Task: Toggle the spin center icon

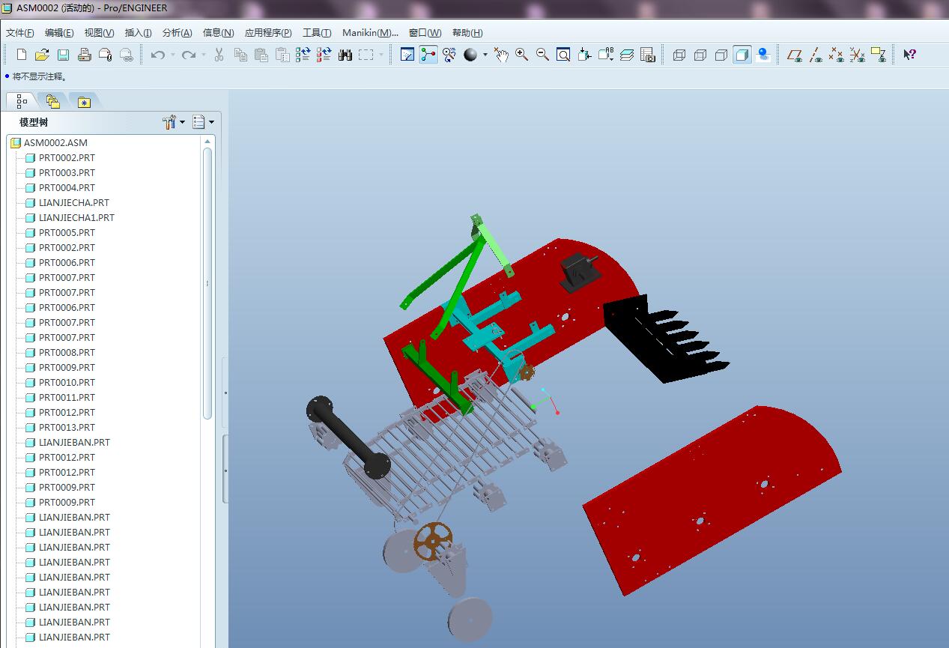Action: [428, 55]
